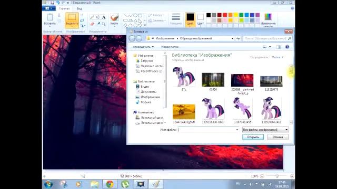This screenshot has width=337, height=189.
Task: Open the file type filter combo box
Action: click(x=265, y=130)
